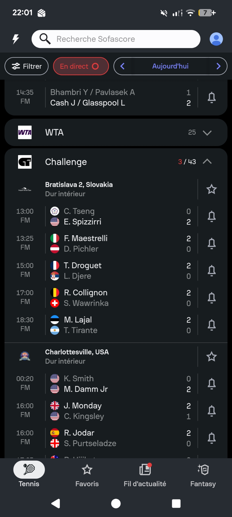Go to next day arrow
Viewport: 232px width, 517px height.
(x=218, y=66)
